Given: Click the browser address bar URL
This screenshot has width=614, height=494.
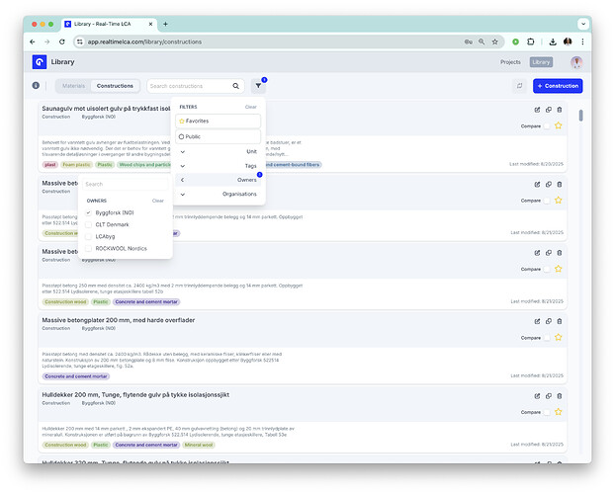Looking at the screenshot, I should tap(144, 41).
